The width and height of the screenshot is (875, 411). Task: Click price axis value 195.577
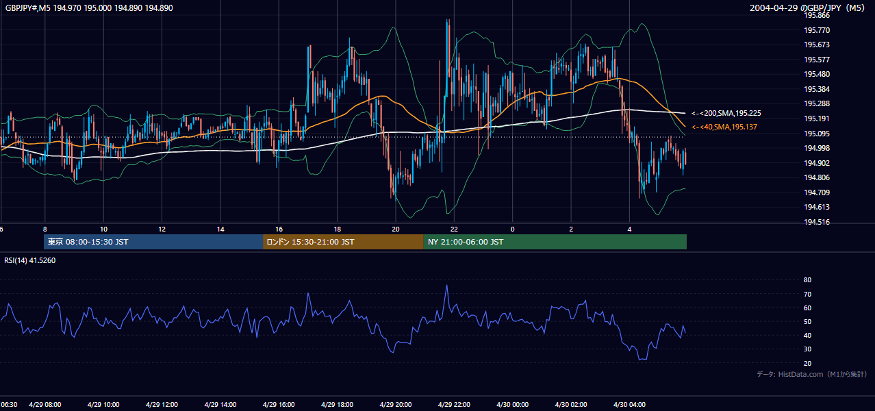[x=817, y=60]
